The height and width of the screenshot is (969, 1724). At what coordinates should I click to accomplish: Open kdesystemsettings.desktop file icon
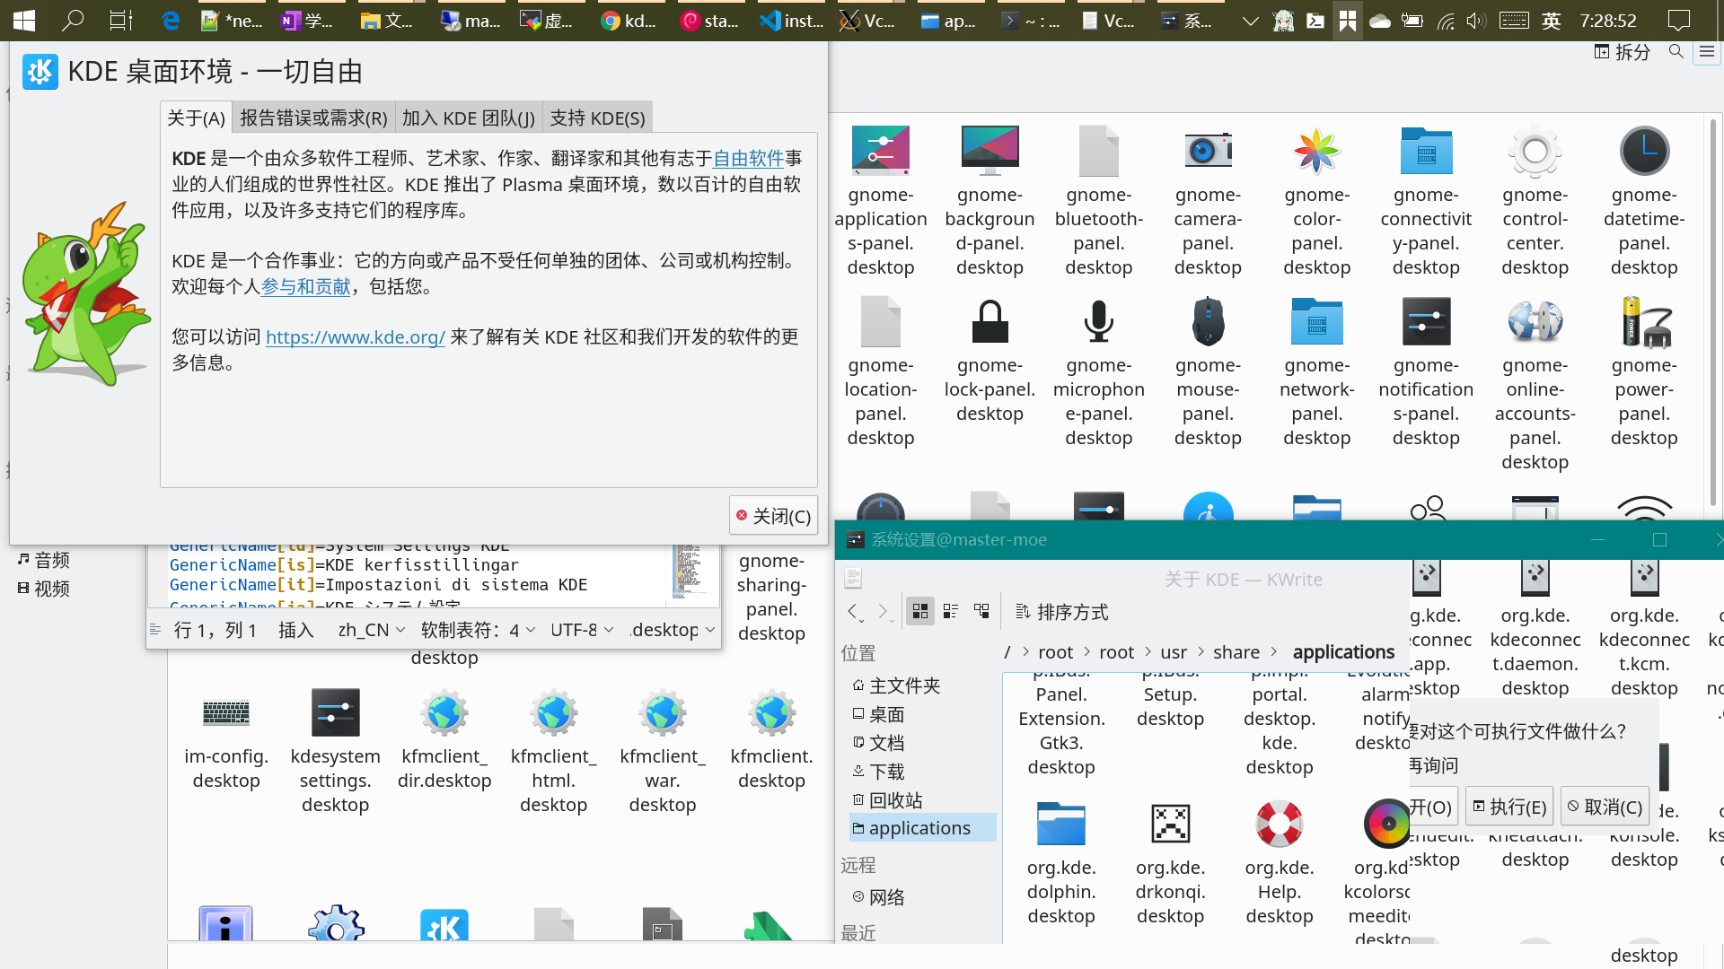tap(335, 713)
